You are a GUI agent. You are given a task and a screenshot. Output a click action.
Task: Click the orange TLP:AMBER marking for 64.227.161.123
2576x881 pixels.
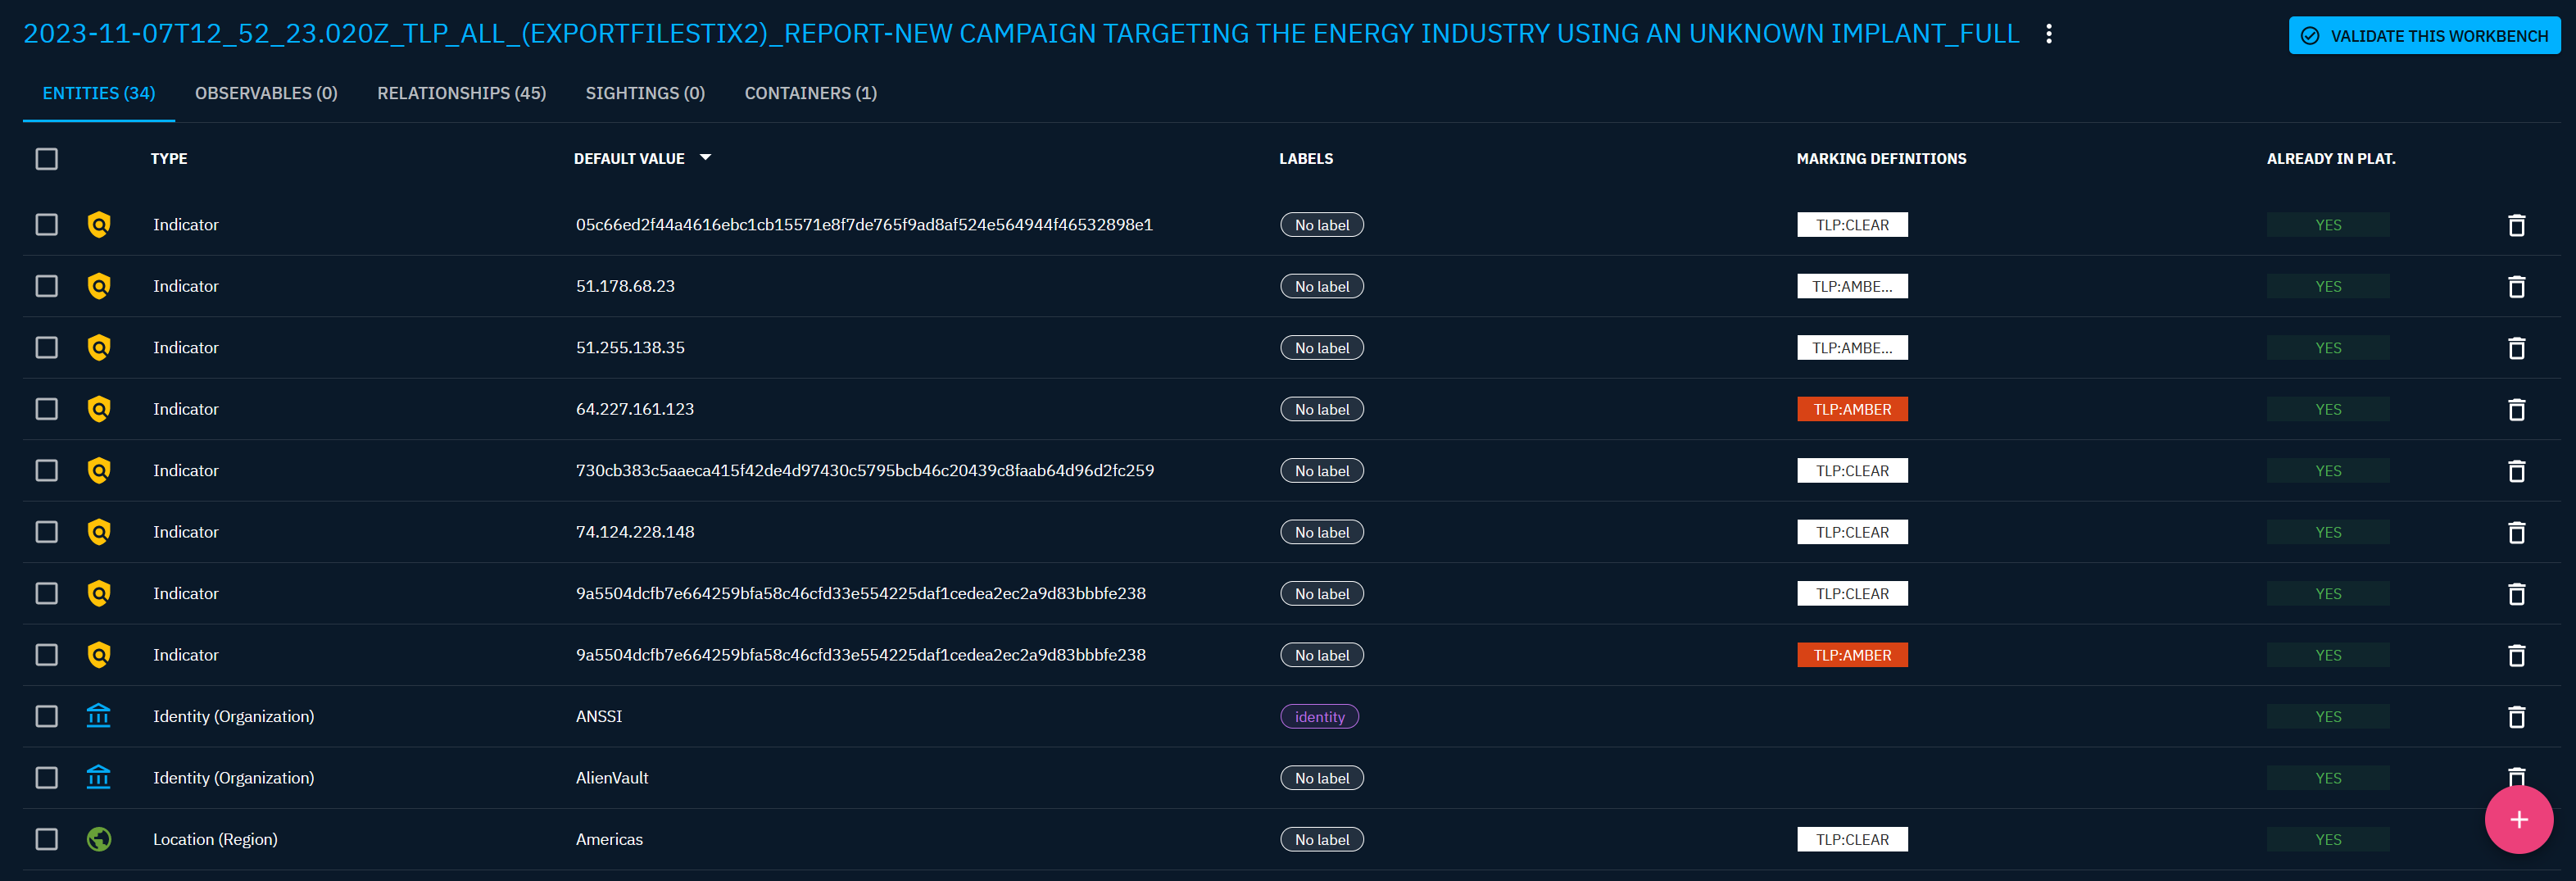coord(1851,410)
